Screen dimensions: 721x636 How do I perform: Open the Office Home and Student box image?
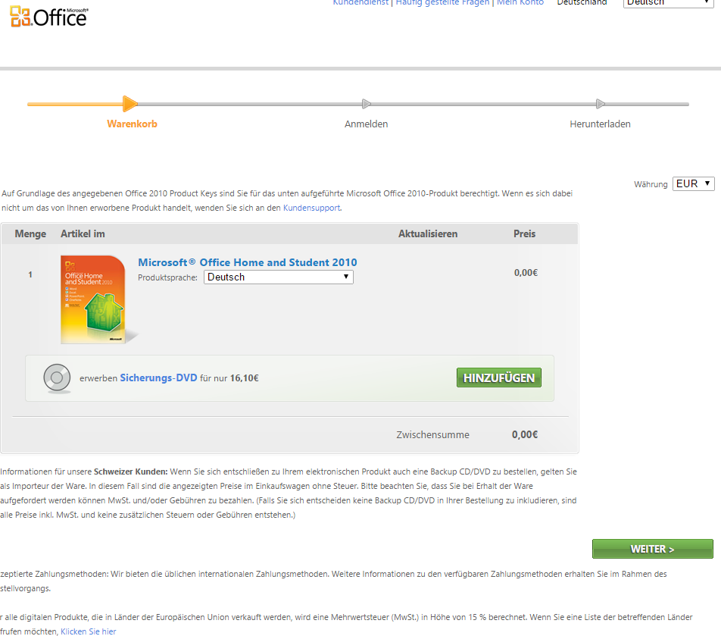point(94,299)
